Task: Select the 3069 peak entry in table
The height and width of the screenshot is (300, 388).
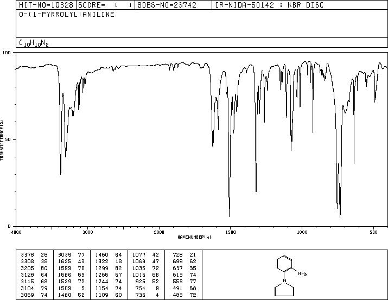Action: tap(34, 295)
